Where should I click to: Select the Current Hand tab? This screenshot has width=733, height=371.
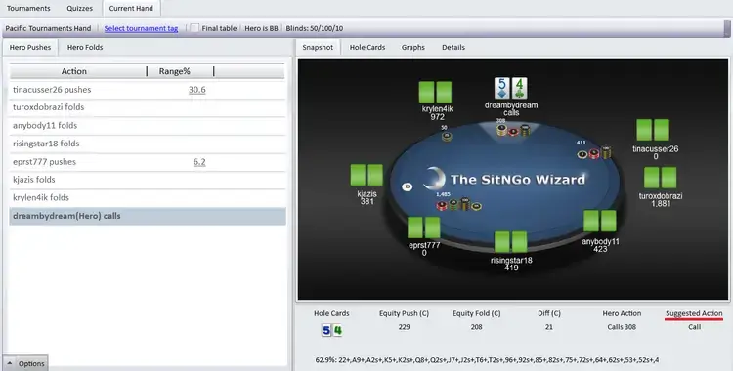click(x=131, y=8)
